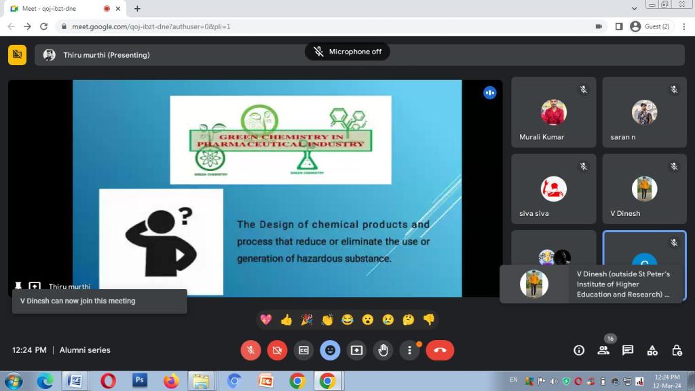
Task: Click the Present now screen share button
Action: click(x=356, y=350)
